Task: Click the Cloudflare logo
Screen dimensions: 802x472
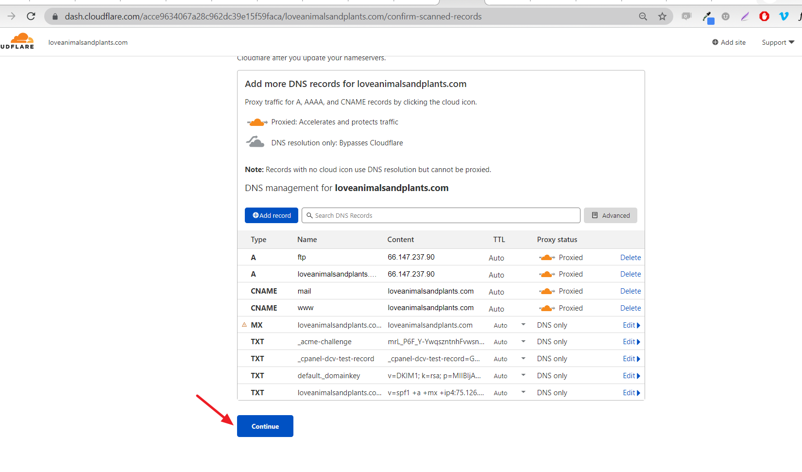Action: (x=17, y=41)
